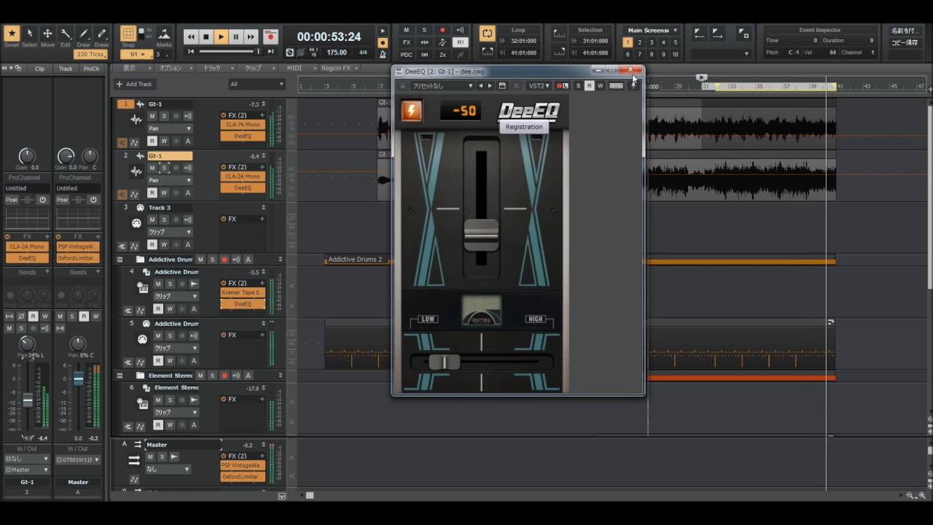Fast forward the transport

tap(251, 36)
